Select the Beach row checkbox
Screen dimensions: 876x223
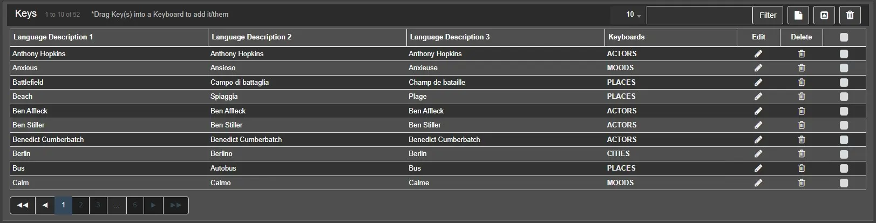(844, 97)
